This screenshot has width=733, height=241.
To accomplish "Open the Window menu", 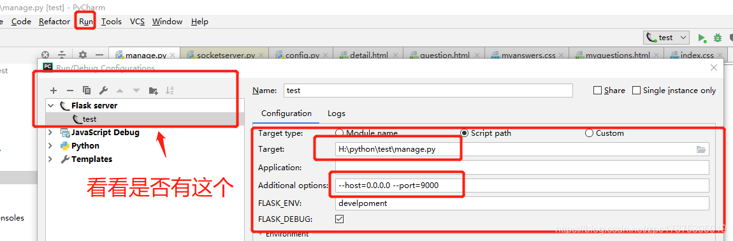I will tap(168, 22).
